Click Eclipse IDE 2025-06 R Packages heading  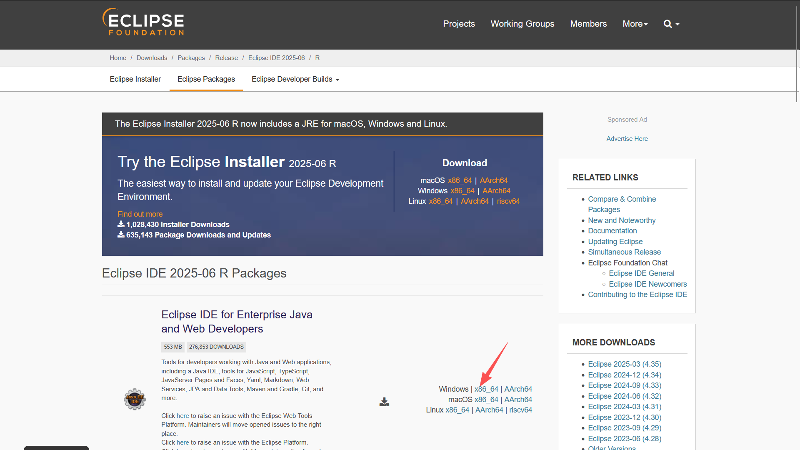194,273
